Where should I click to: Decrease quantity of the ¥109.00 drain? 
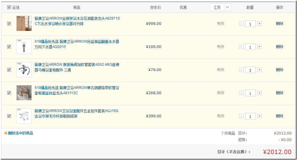pyautogui.click(x=241, y=47)
